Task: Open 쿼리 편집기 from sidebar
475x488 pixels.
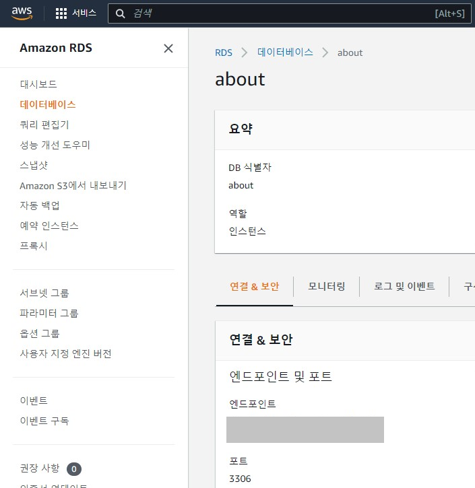Action: [44, 125]
